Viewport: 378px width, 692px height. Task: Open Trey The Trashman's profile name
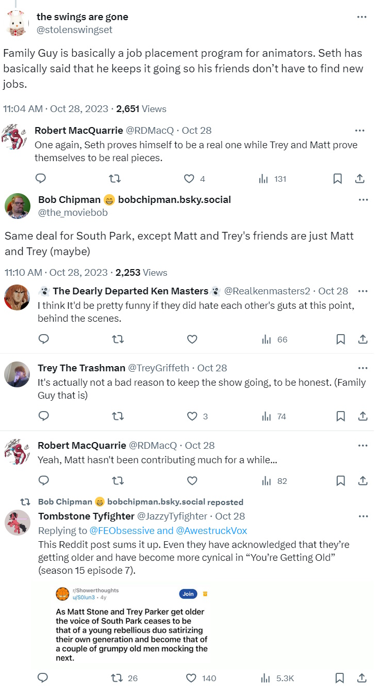pos(81,368)
